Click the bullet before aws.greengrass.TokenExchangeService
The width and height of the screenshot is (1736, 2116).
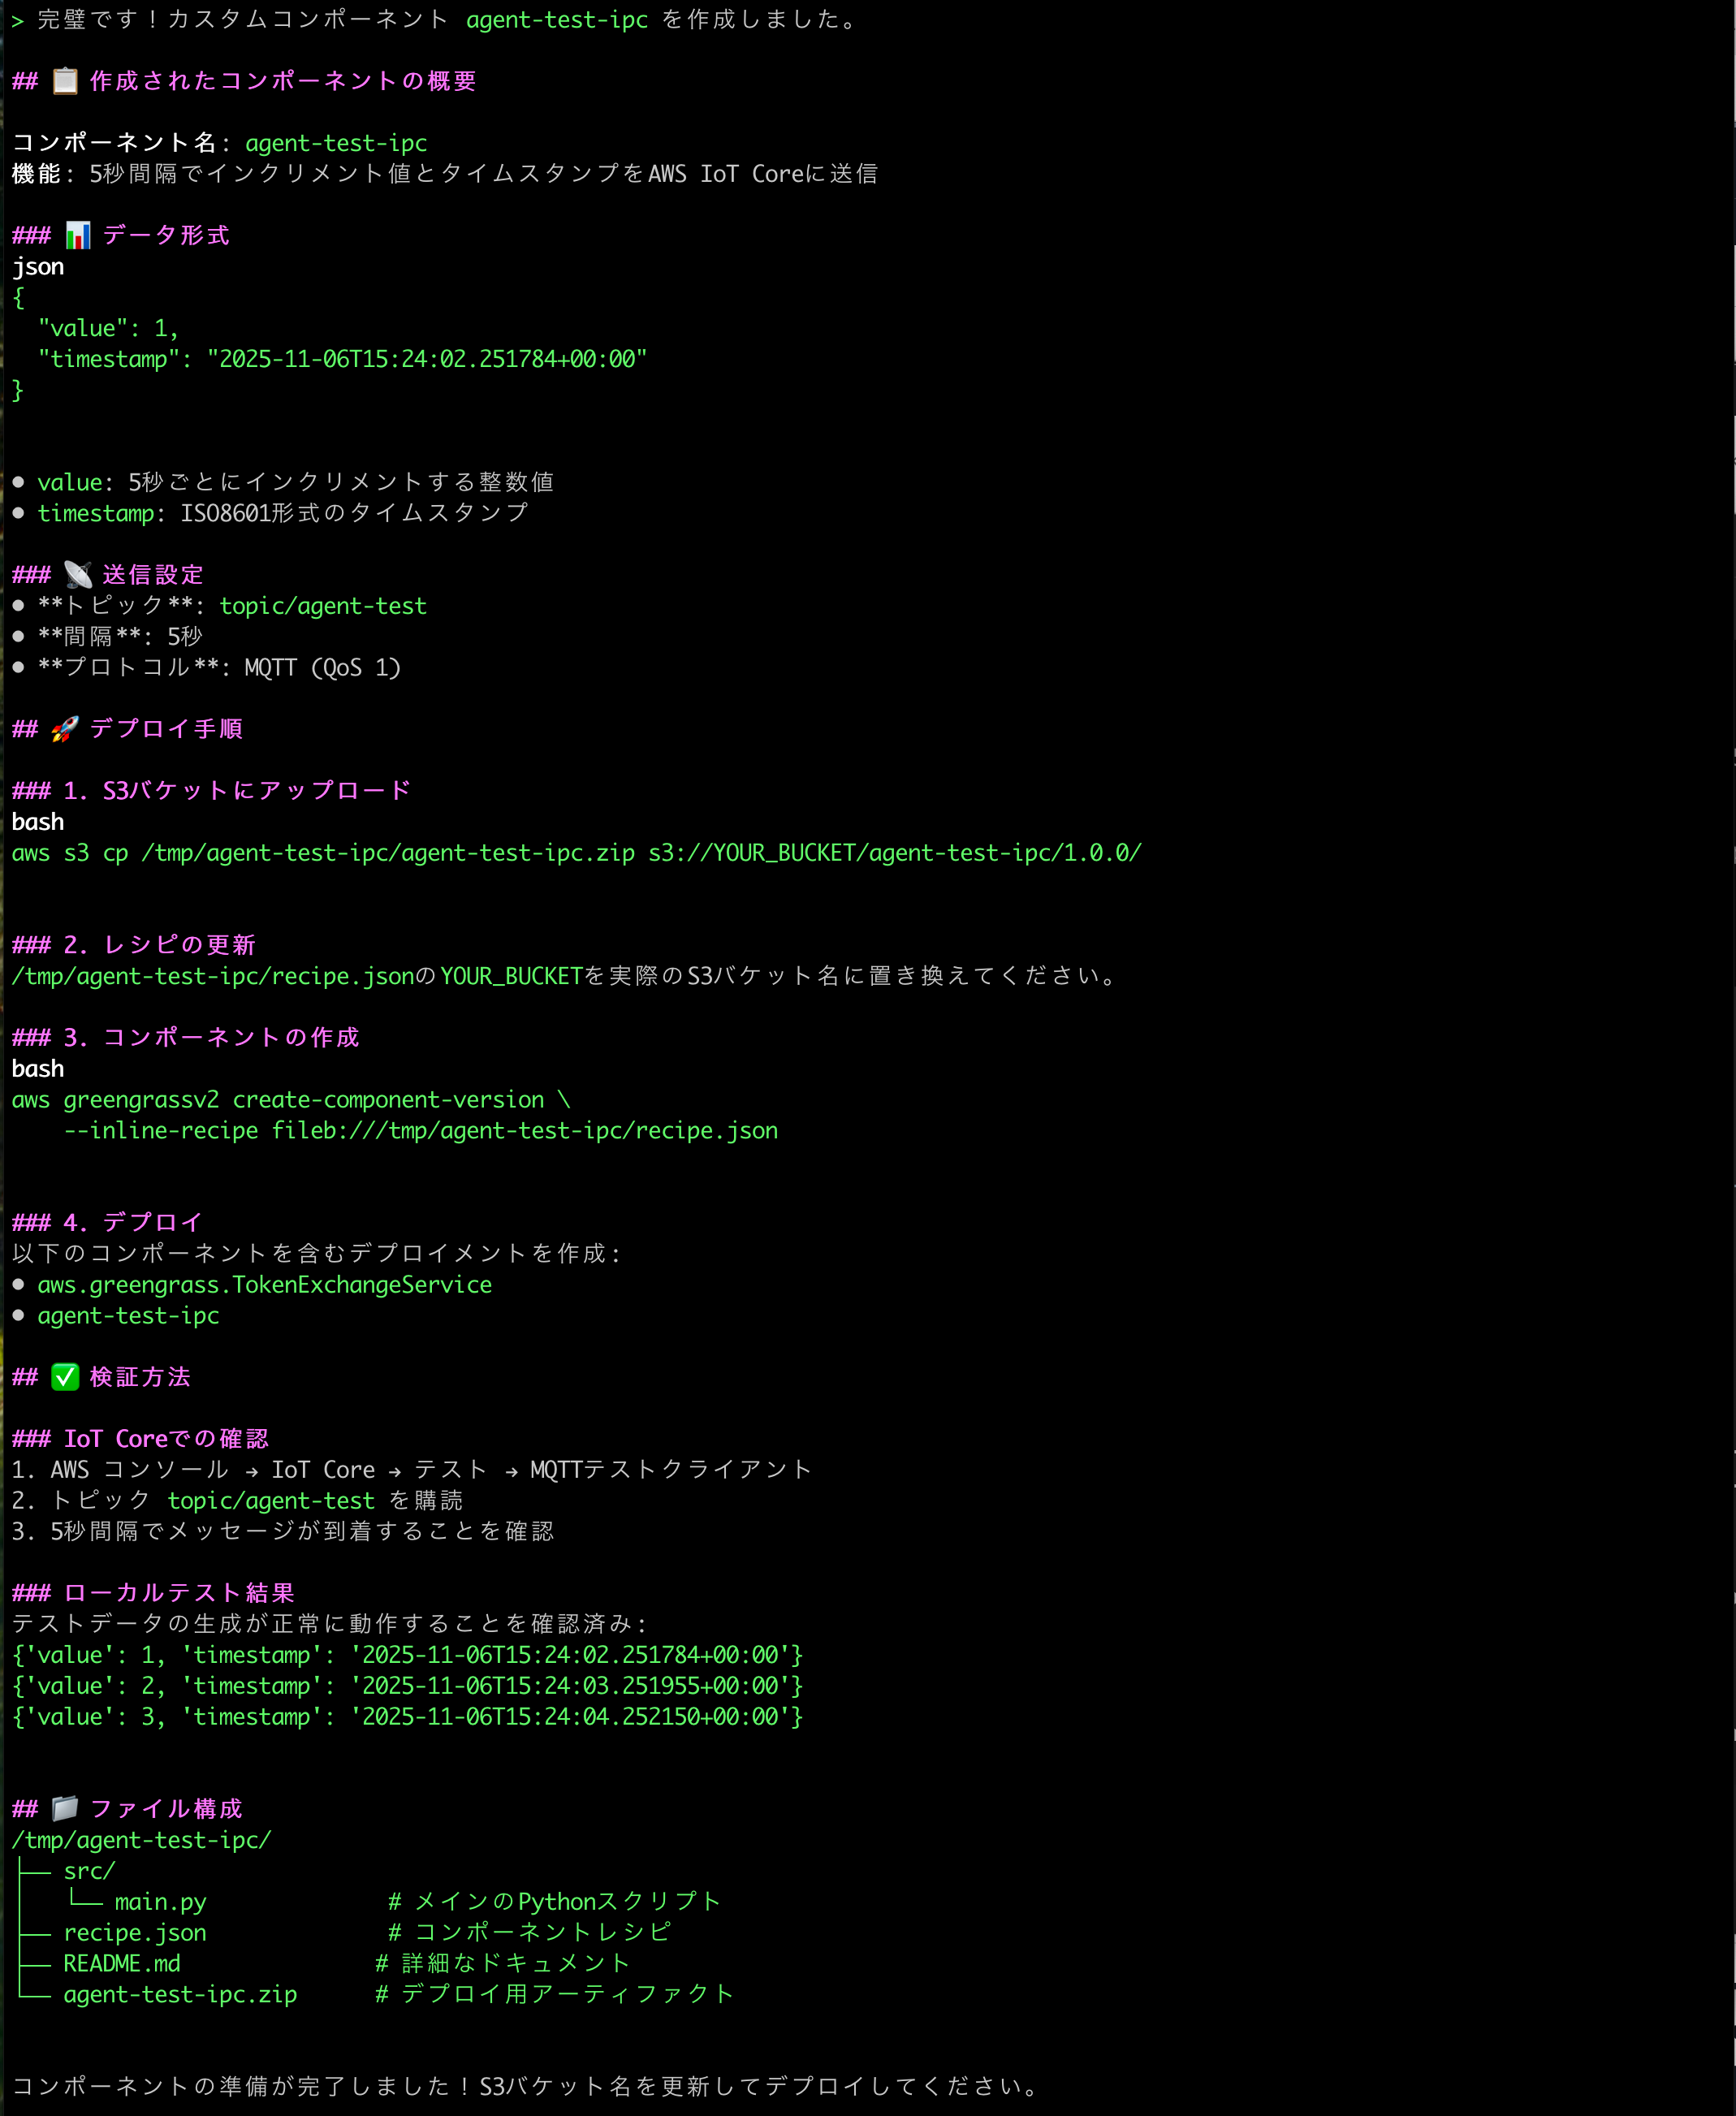tap(19, 1284)
